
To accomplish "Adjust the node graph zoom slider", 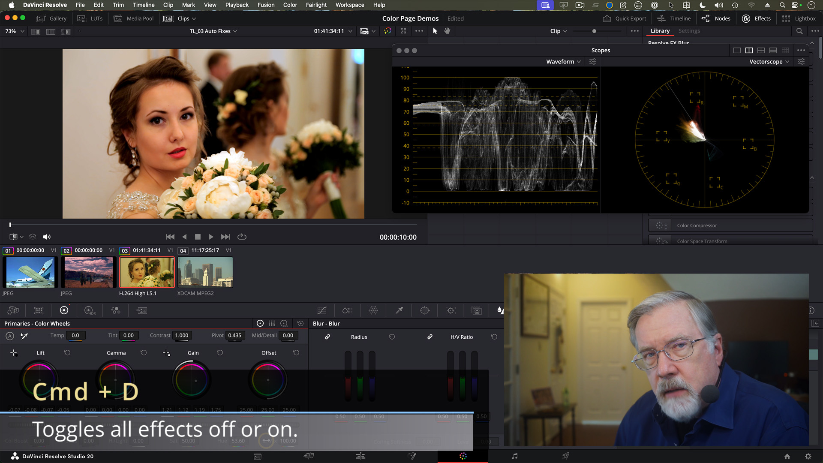I will point(594,31).
